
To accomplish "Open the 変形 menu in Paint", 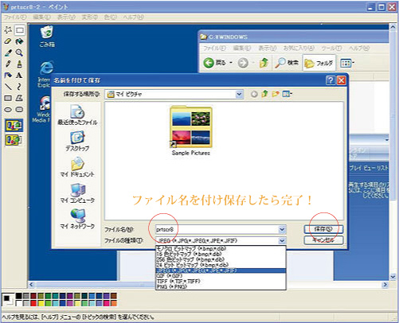I will point(89,18).
